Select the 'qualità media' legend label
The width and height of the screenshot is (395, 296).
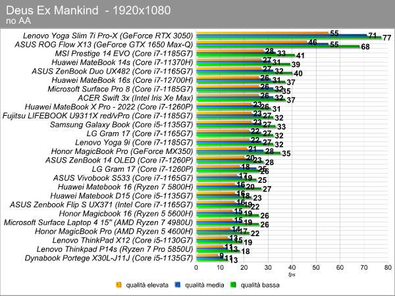[205, 285]
